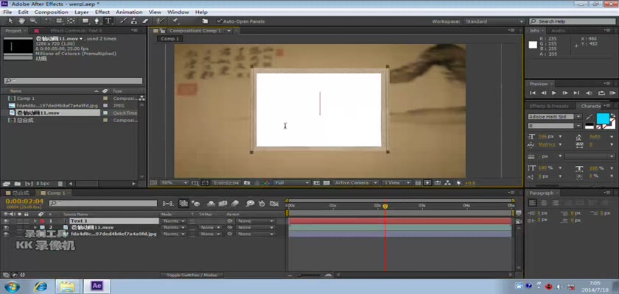The height and width of the screenshot is (294, 619).
Task: Open the Layer menu
Action: (81, 12)
